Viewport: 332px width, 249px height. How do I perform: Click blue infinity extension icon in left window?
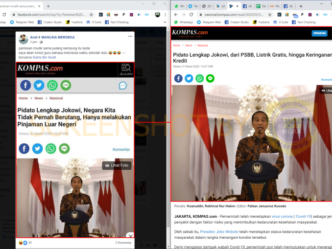pos(147,15)
